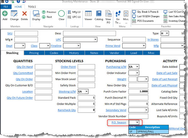Expand the Type dropdown

[167, 33]
